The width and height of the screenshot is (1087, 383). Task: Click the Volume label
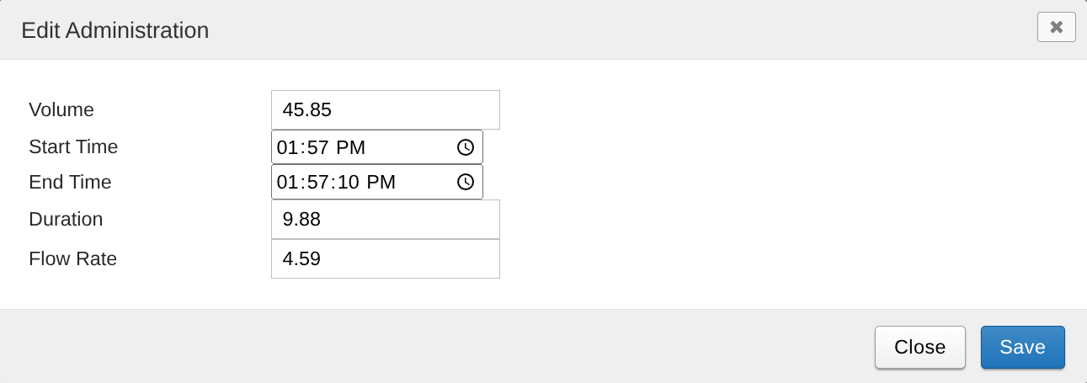tap(61, 109)
